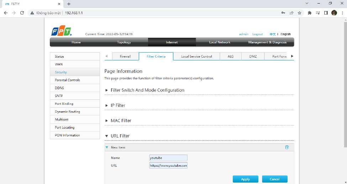The height and width of the screenshot is (184, 347).
Task: Switch to the ALG tab
Action: point(231,56)
